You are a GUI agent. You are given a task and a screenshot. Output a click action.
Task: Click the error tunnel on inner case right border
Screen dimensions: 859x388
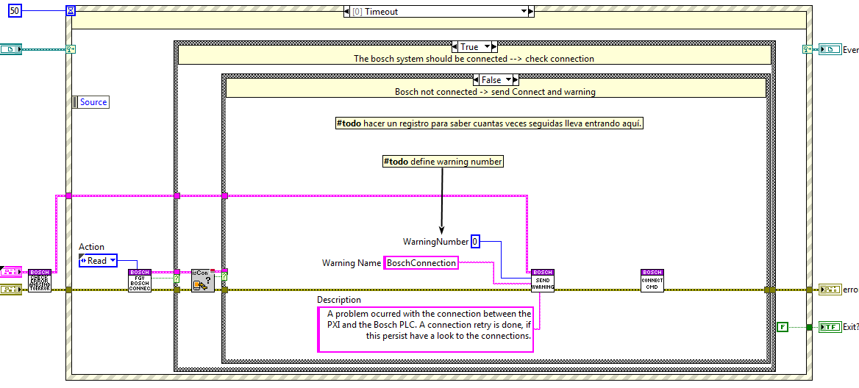[768, 290]
